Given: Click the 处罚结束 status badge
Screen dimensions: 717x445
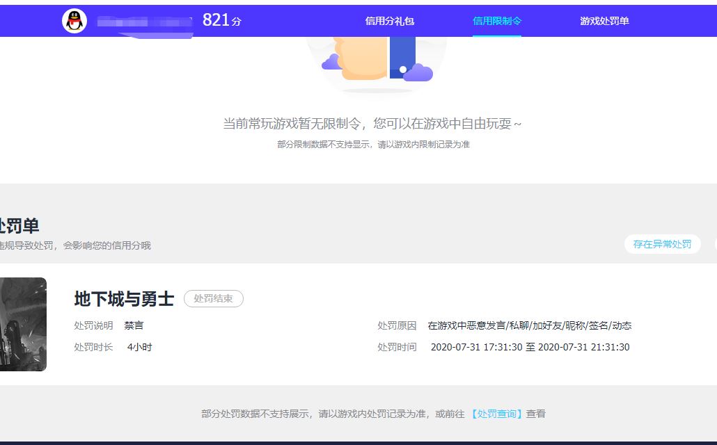Looking at the screenshot, I should [x=213, y=298].
